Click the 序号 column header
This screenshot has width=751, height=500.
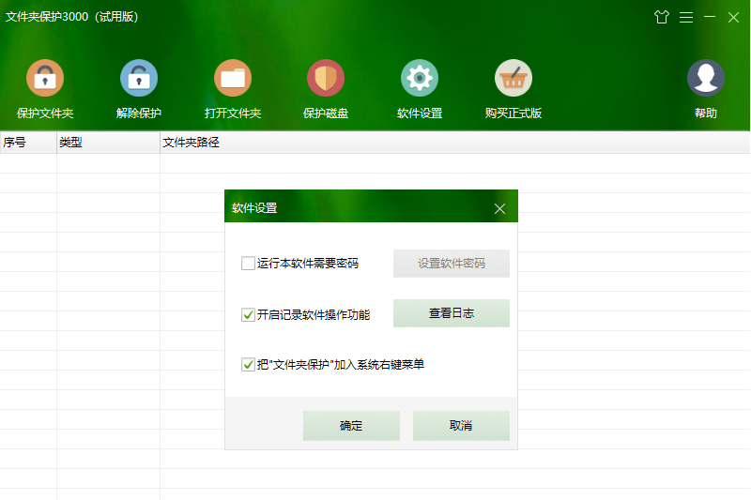point(14,143)
